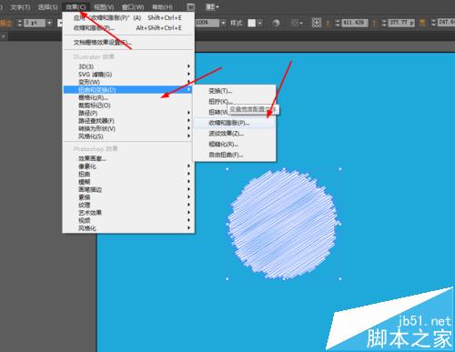Expand the 纹理 submenu
Screen dimensions: 455x352
click(x=128, y=206)
